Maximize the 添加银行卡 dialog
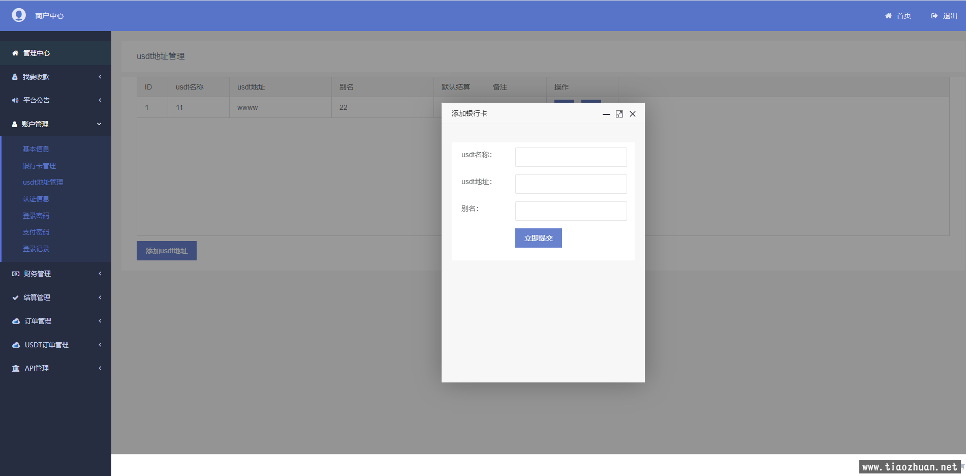The image size is (966, 476). (x=619, y=114)
